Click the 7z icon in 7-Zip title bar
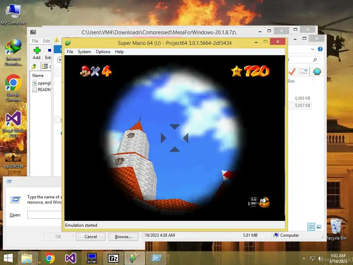This screenshot has height=265, width=353. point(33,32)
